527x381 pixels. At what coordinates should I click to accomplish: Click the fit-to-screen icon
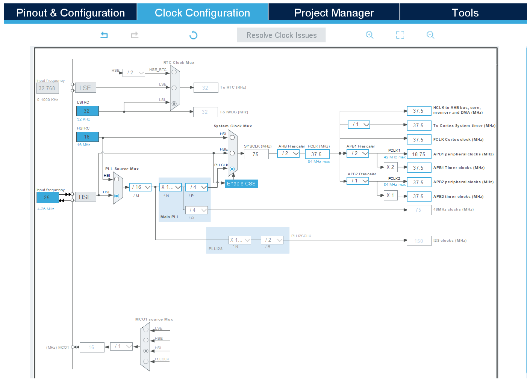pyautogui.click(x=400, y=35)
